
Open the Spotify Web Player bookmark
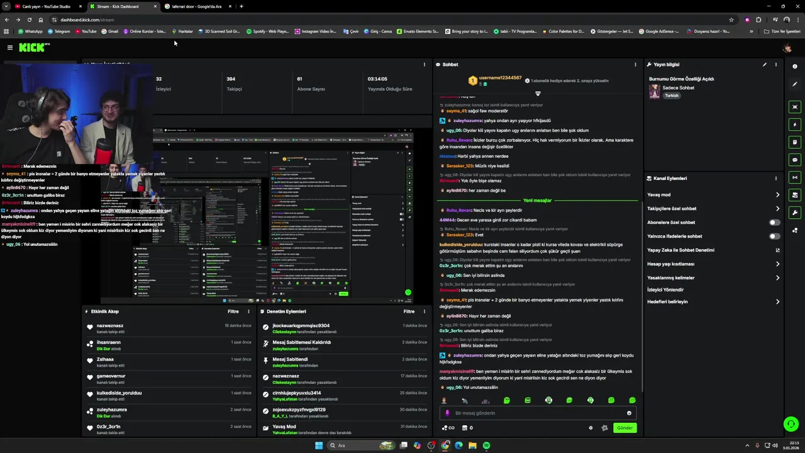[268, 31]
